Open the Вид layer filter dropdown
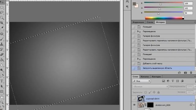The width and height of the screenshot is (196, 110). coord(141,81)
